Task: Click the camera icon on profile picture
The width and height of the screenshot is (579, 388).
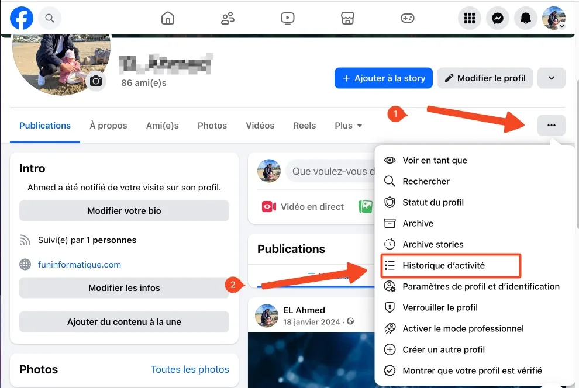Action: tap(96, 81)
